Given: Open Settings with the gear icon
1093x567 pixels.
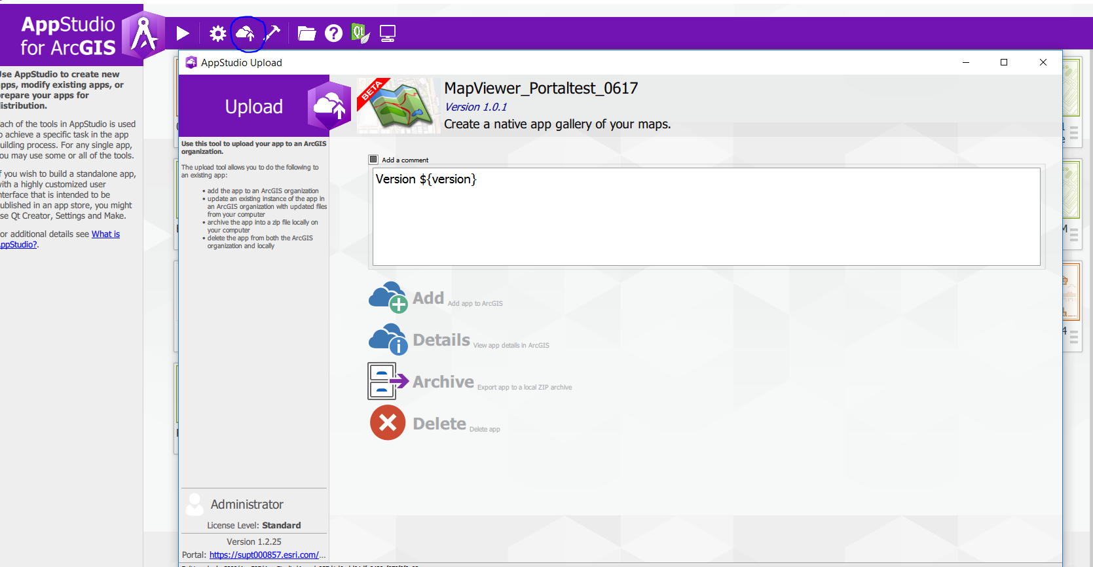Looking at the screenshot, I should pyautogui.click(x=217, y=33).
